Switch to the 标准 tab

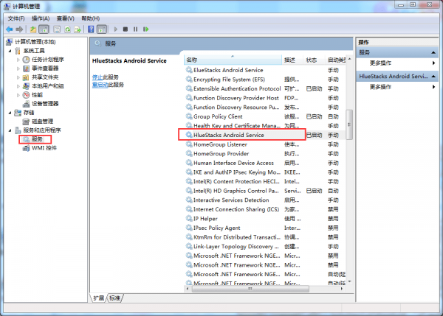114,298
